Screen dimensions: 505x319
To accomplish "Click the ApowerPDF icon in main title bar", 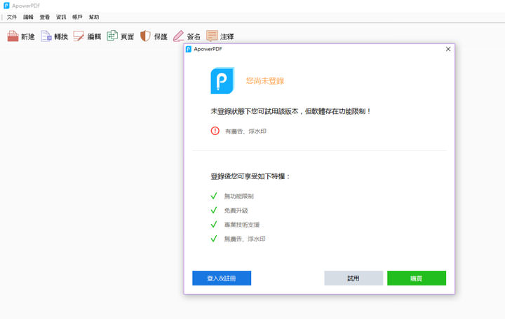I will click(x=6, y=6).
